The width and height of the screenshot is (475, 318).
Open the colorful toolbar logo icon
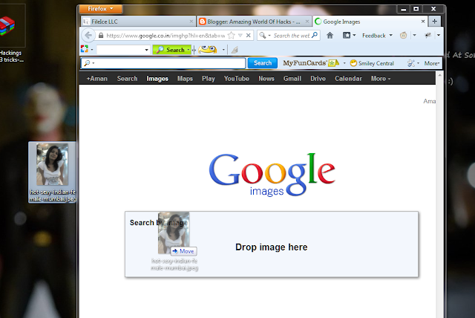tap(85, 49)
